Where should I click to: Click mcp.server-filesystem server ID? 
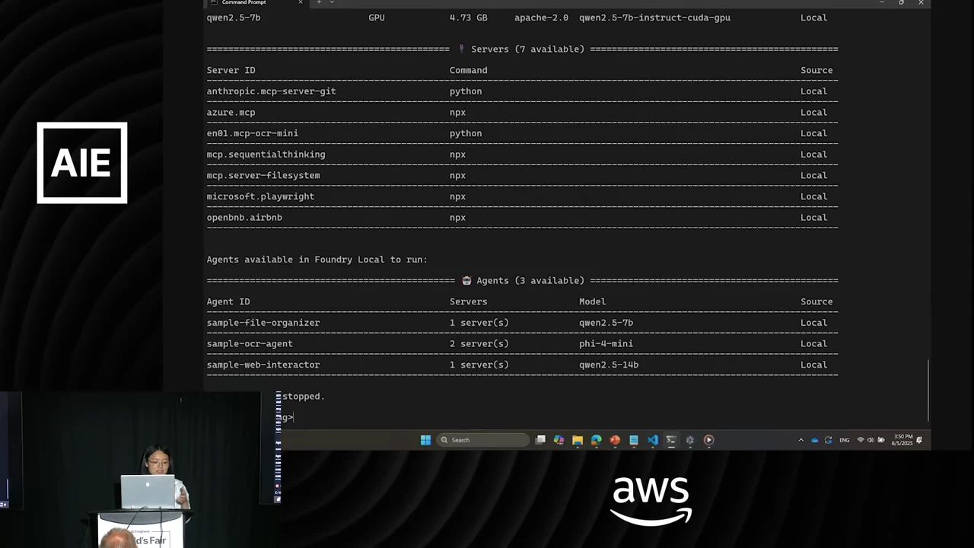point(263,176)
